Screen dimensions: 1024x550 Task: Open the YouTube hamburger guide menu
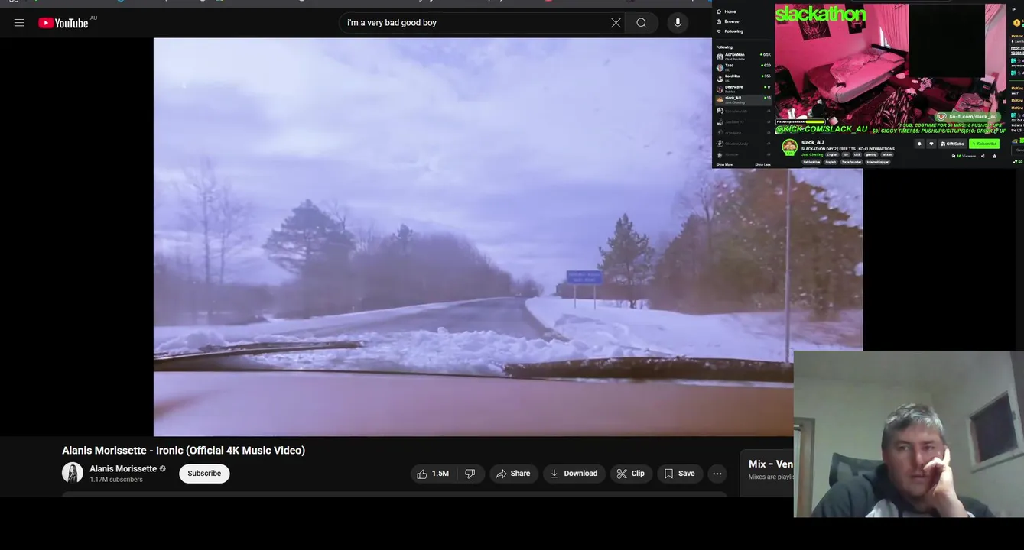tap(19, 23)
